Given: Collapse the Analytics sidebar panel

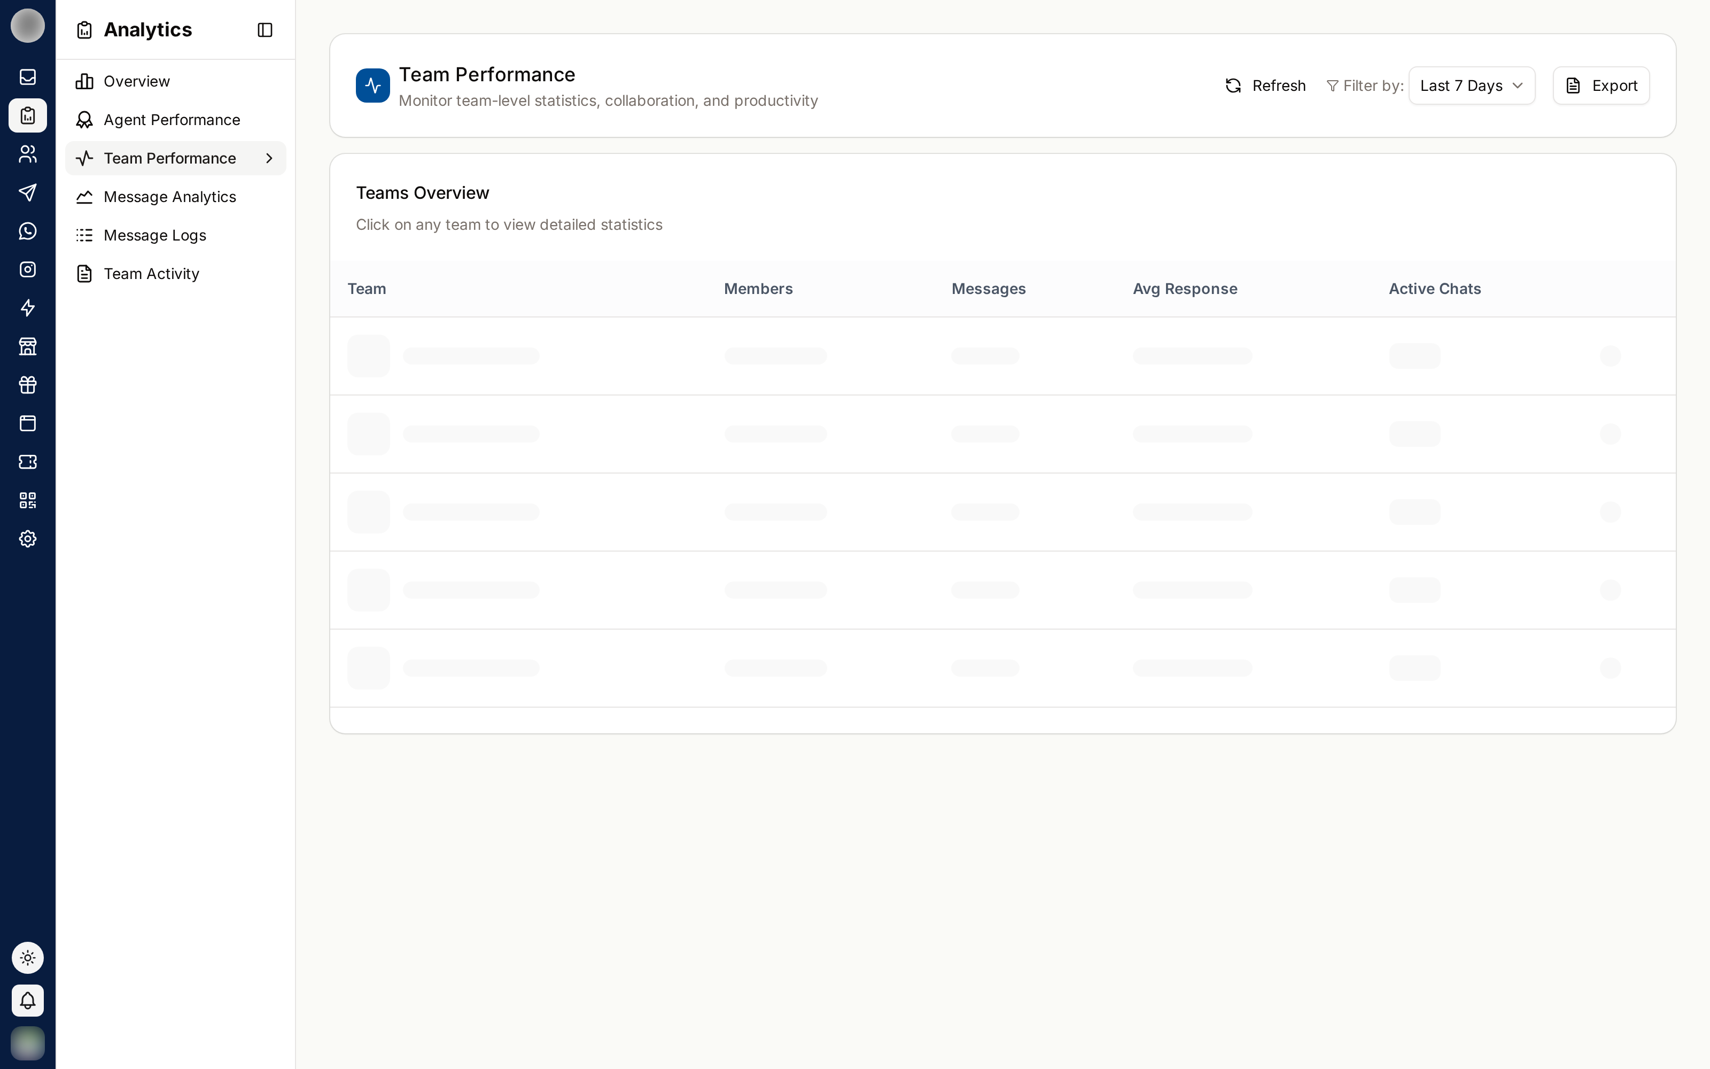Looking at the screenshot, I should [x=265, y=30].
